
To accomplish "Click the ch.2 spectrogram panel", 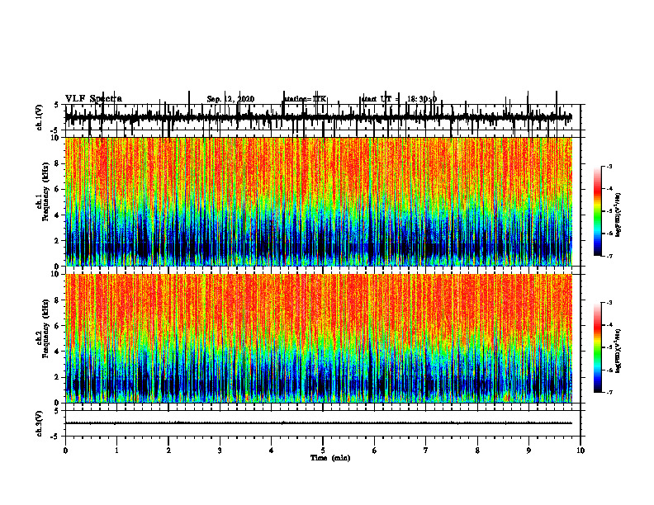I will point(319,338).
